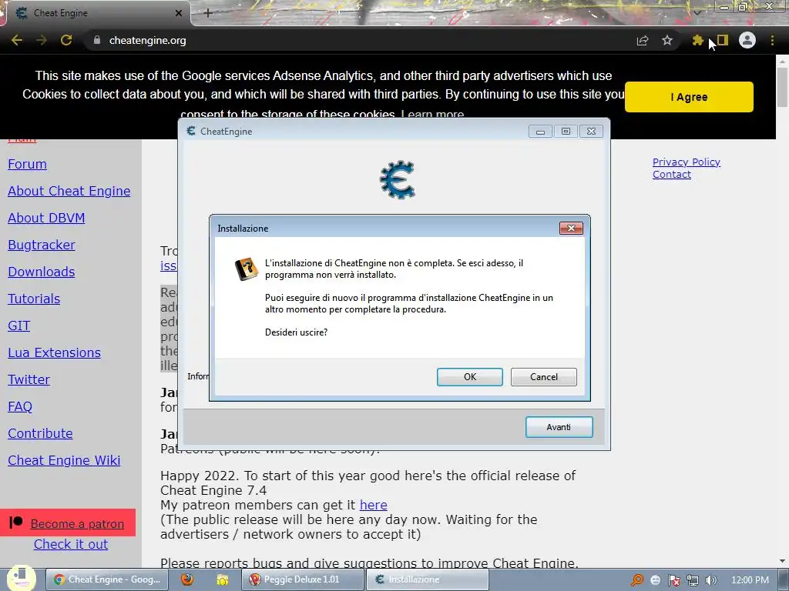
Task: Bookmark this page with the star icon
Action: click(667, 40)
